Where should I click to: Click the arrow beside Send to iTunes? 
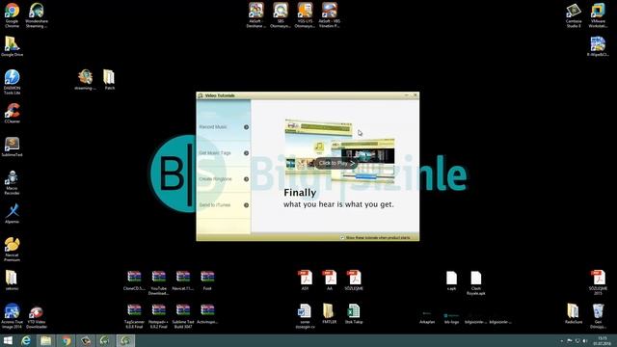[247, 205]
